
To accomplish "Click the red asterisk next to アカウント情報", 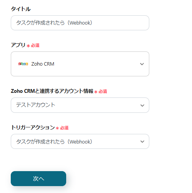I will point(96,92).
